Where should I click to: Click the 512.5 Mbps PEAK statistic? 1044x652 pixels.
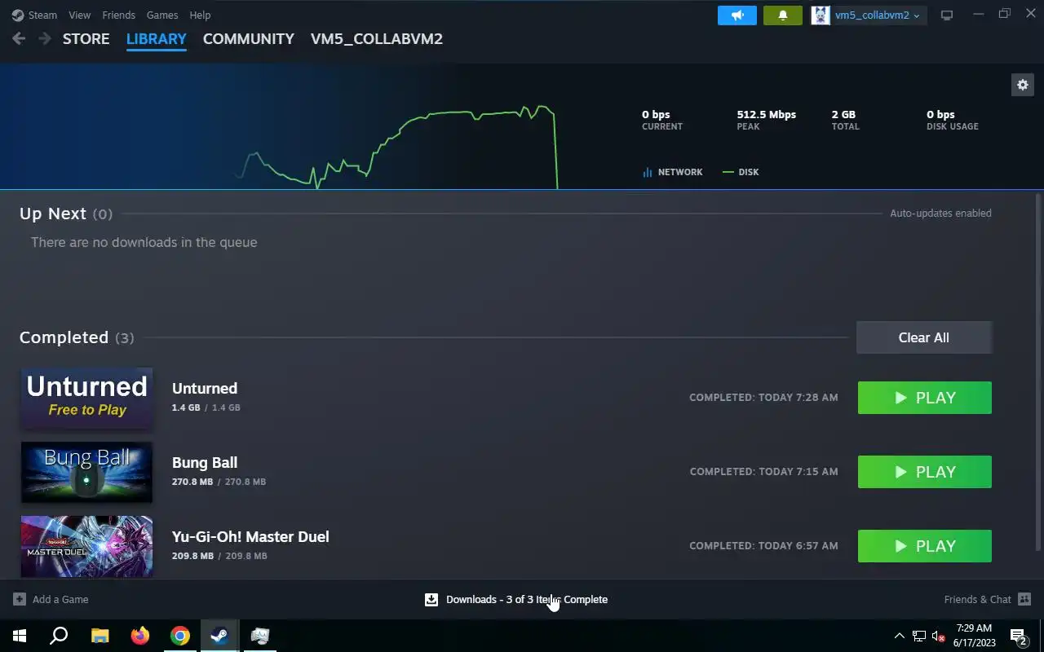(767, 120)
